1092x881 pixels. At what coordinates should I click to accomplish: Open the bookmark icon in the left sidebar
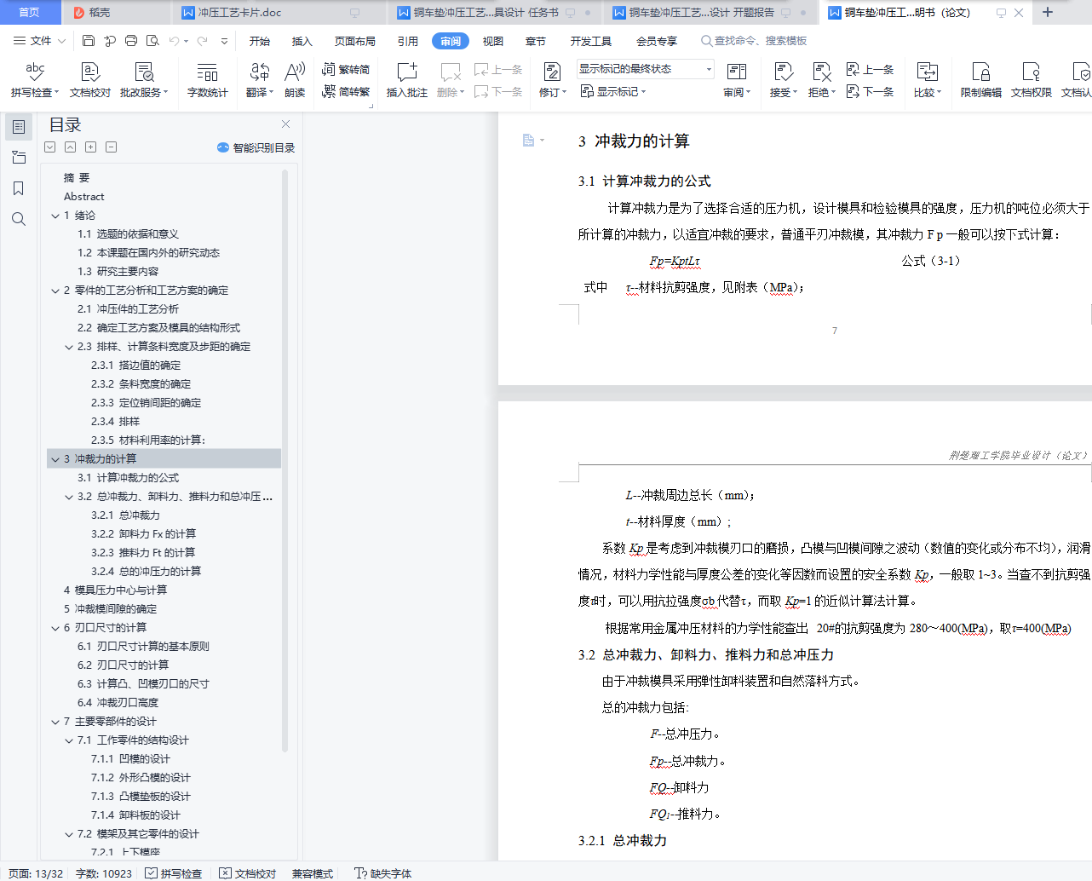[19, 188]
